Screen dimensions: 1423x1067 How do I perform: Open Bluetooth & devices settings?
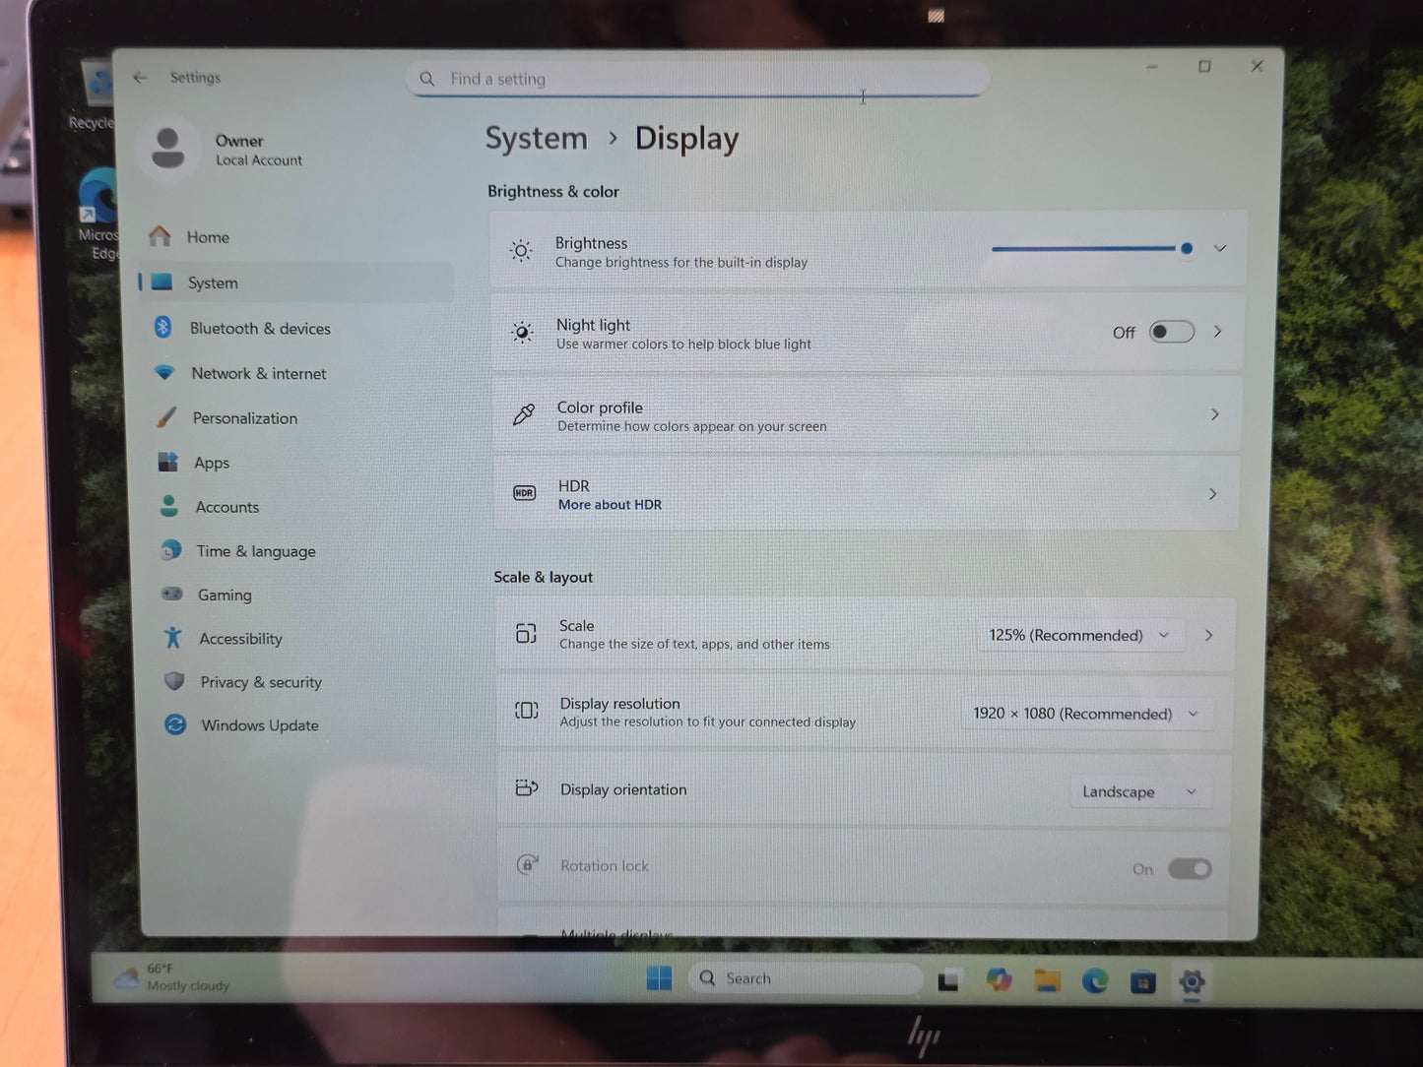(260, 328)
